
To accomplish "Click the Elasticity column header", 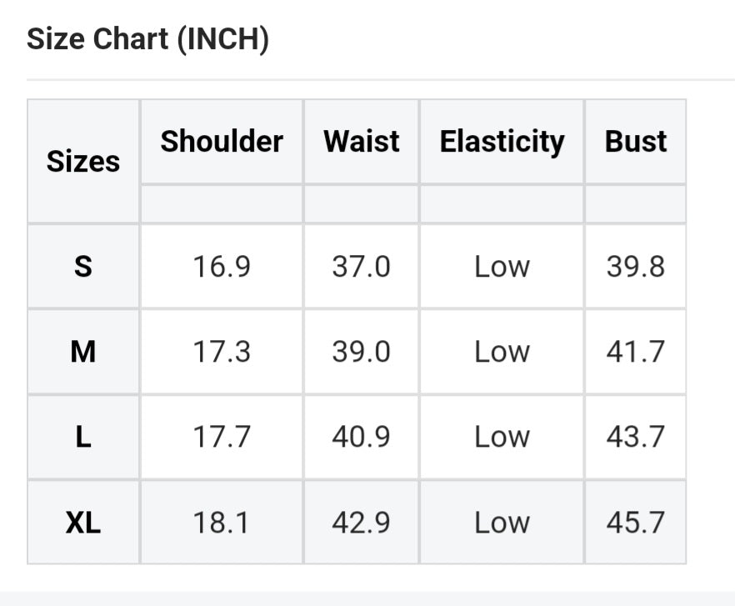I will 502,141.
